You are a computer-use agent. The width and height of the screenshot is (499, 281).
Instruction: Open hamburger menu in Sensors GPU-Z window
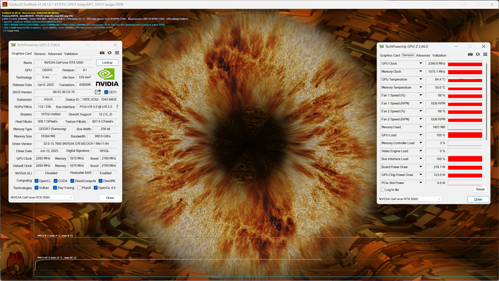pos(485,54)
